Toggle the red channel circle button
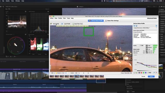This screenshot has width=165, height=93. coord(142,73)
